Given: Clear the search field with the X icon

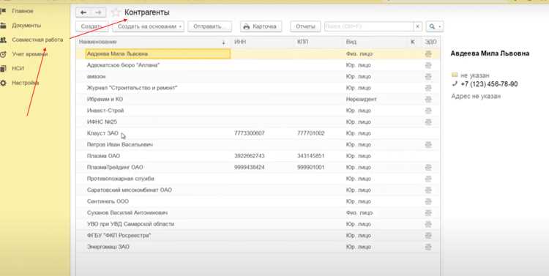Looking at the screenshot, I should point(417,26).
